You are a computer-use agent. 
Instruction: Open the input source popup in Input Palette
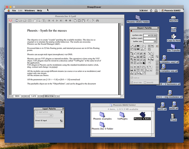point(44,116)
